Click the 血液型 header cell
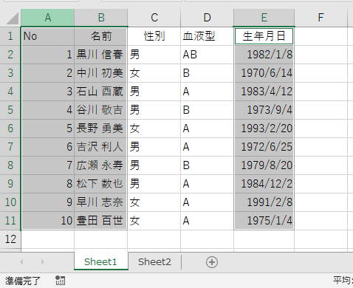 point(207,36)
